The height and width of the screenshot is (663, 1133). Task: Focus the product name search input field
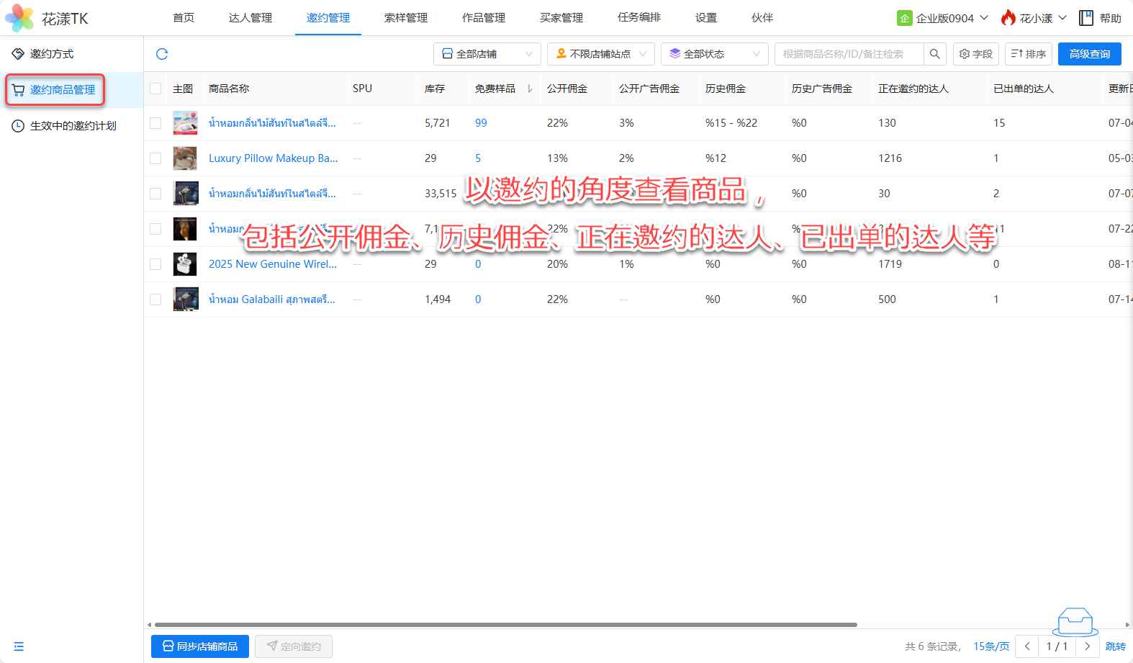848,54
